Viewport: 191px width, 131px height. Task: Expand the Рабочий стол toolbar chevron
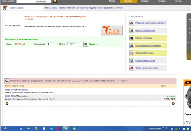point(163,128)
